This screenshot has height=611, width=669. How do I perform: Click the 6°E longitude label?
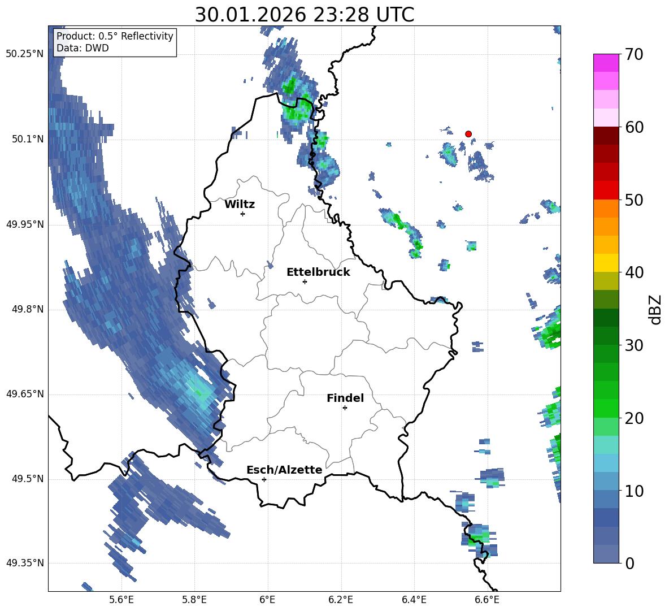[267, 600]
